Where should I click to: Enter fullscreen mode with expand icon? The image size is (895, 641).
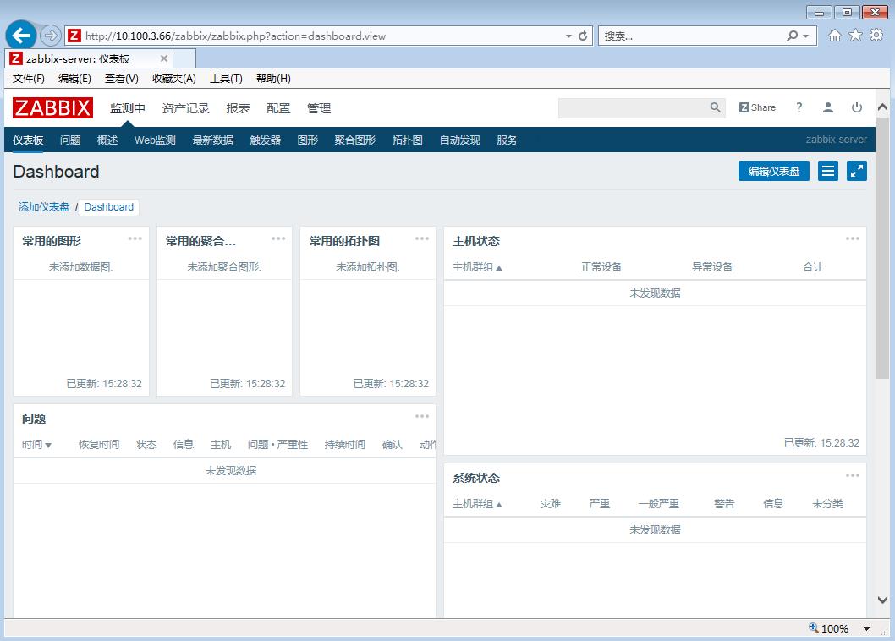click(x=857, y=171)
